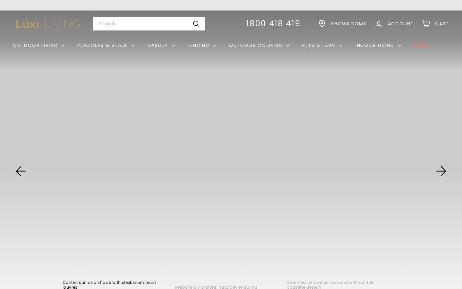
Task: Expand the Outdoor Living chevron
Action: 63,46
